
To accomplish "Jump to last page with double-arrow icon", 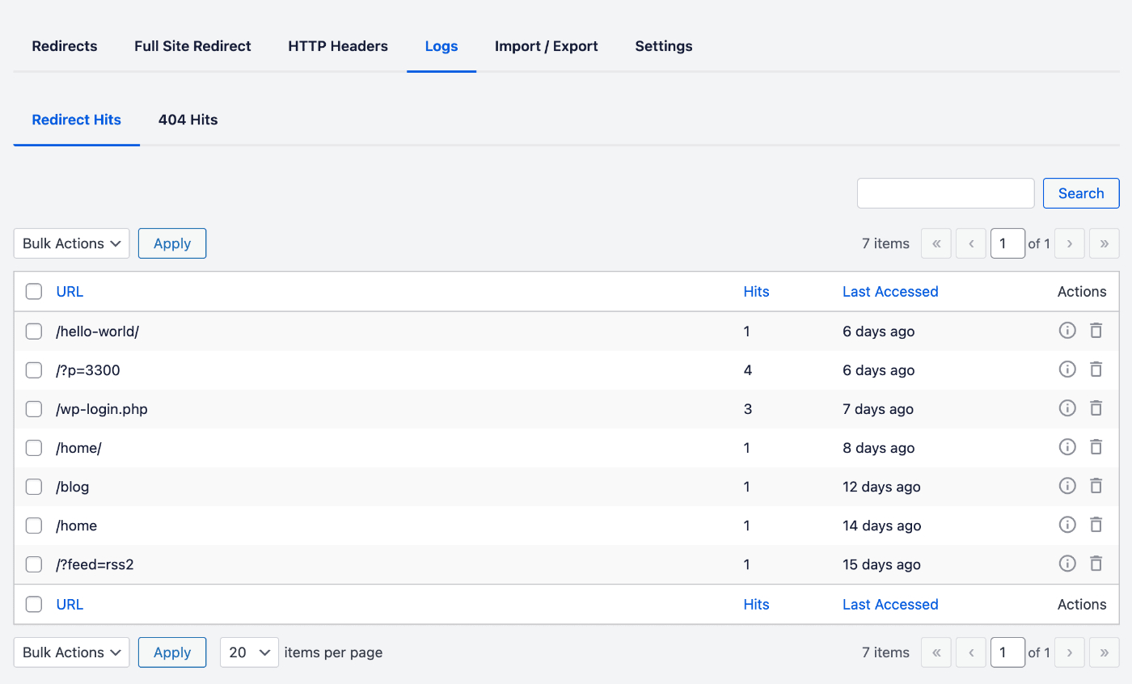I will click(x=1104, y=243).
